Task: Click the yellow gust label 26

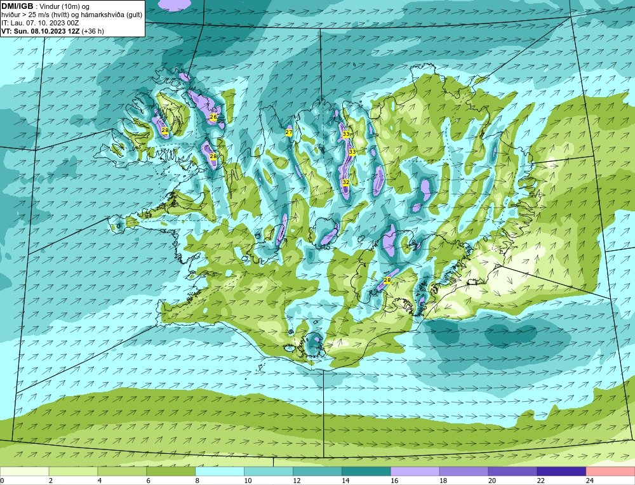Action: (213, 117)
